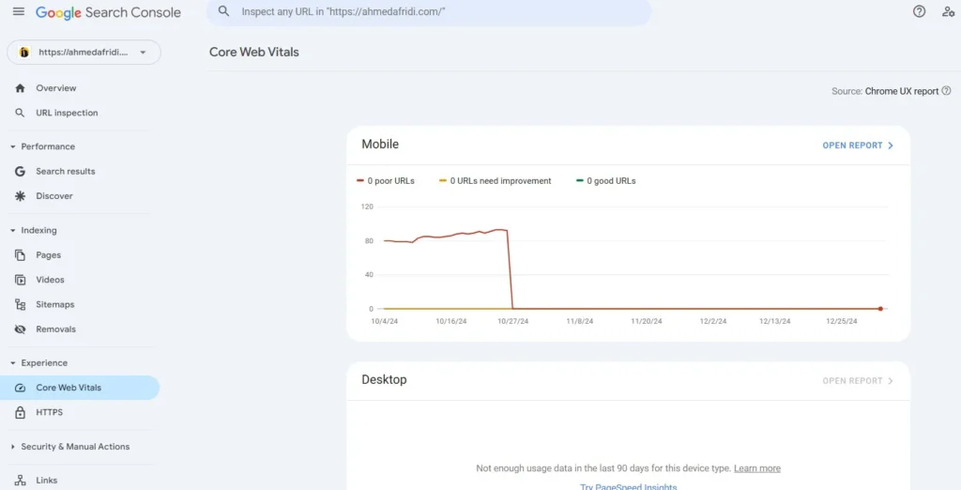
Task: Open the Mobile report
Action: click(x=858, y=145)
